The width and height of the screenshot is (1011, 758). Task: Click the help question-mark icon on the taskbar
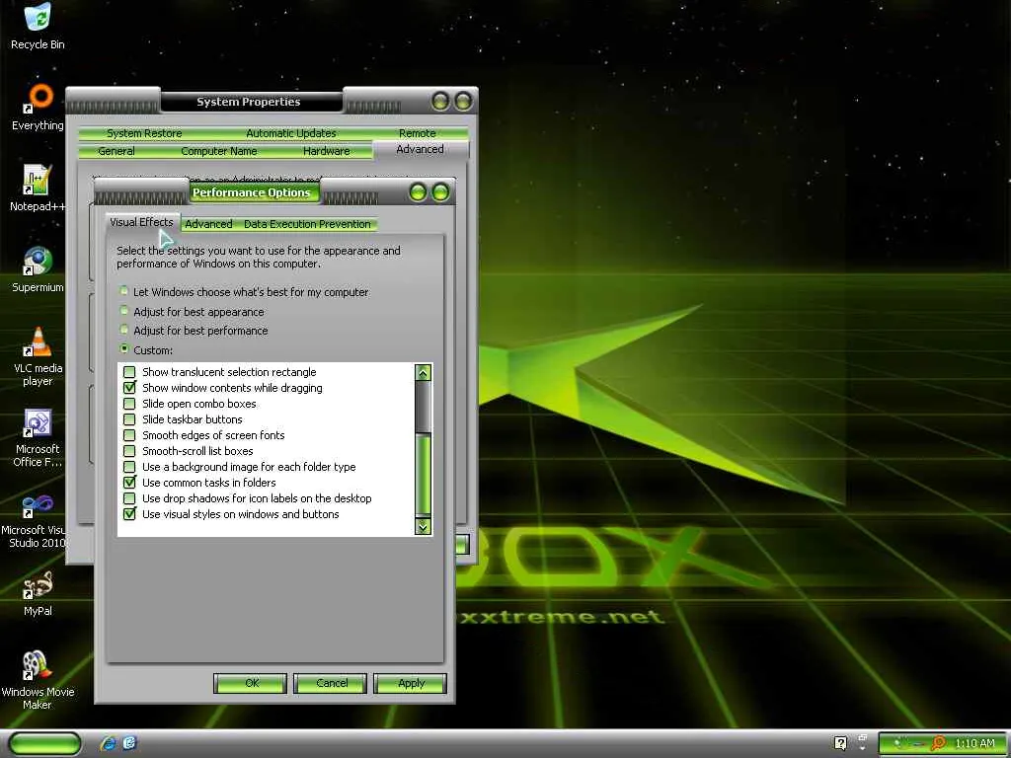pyautogui.click(x=840, y=743)
